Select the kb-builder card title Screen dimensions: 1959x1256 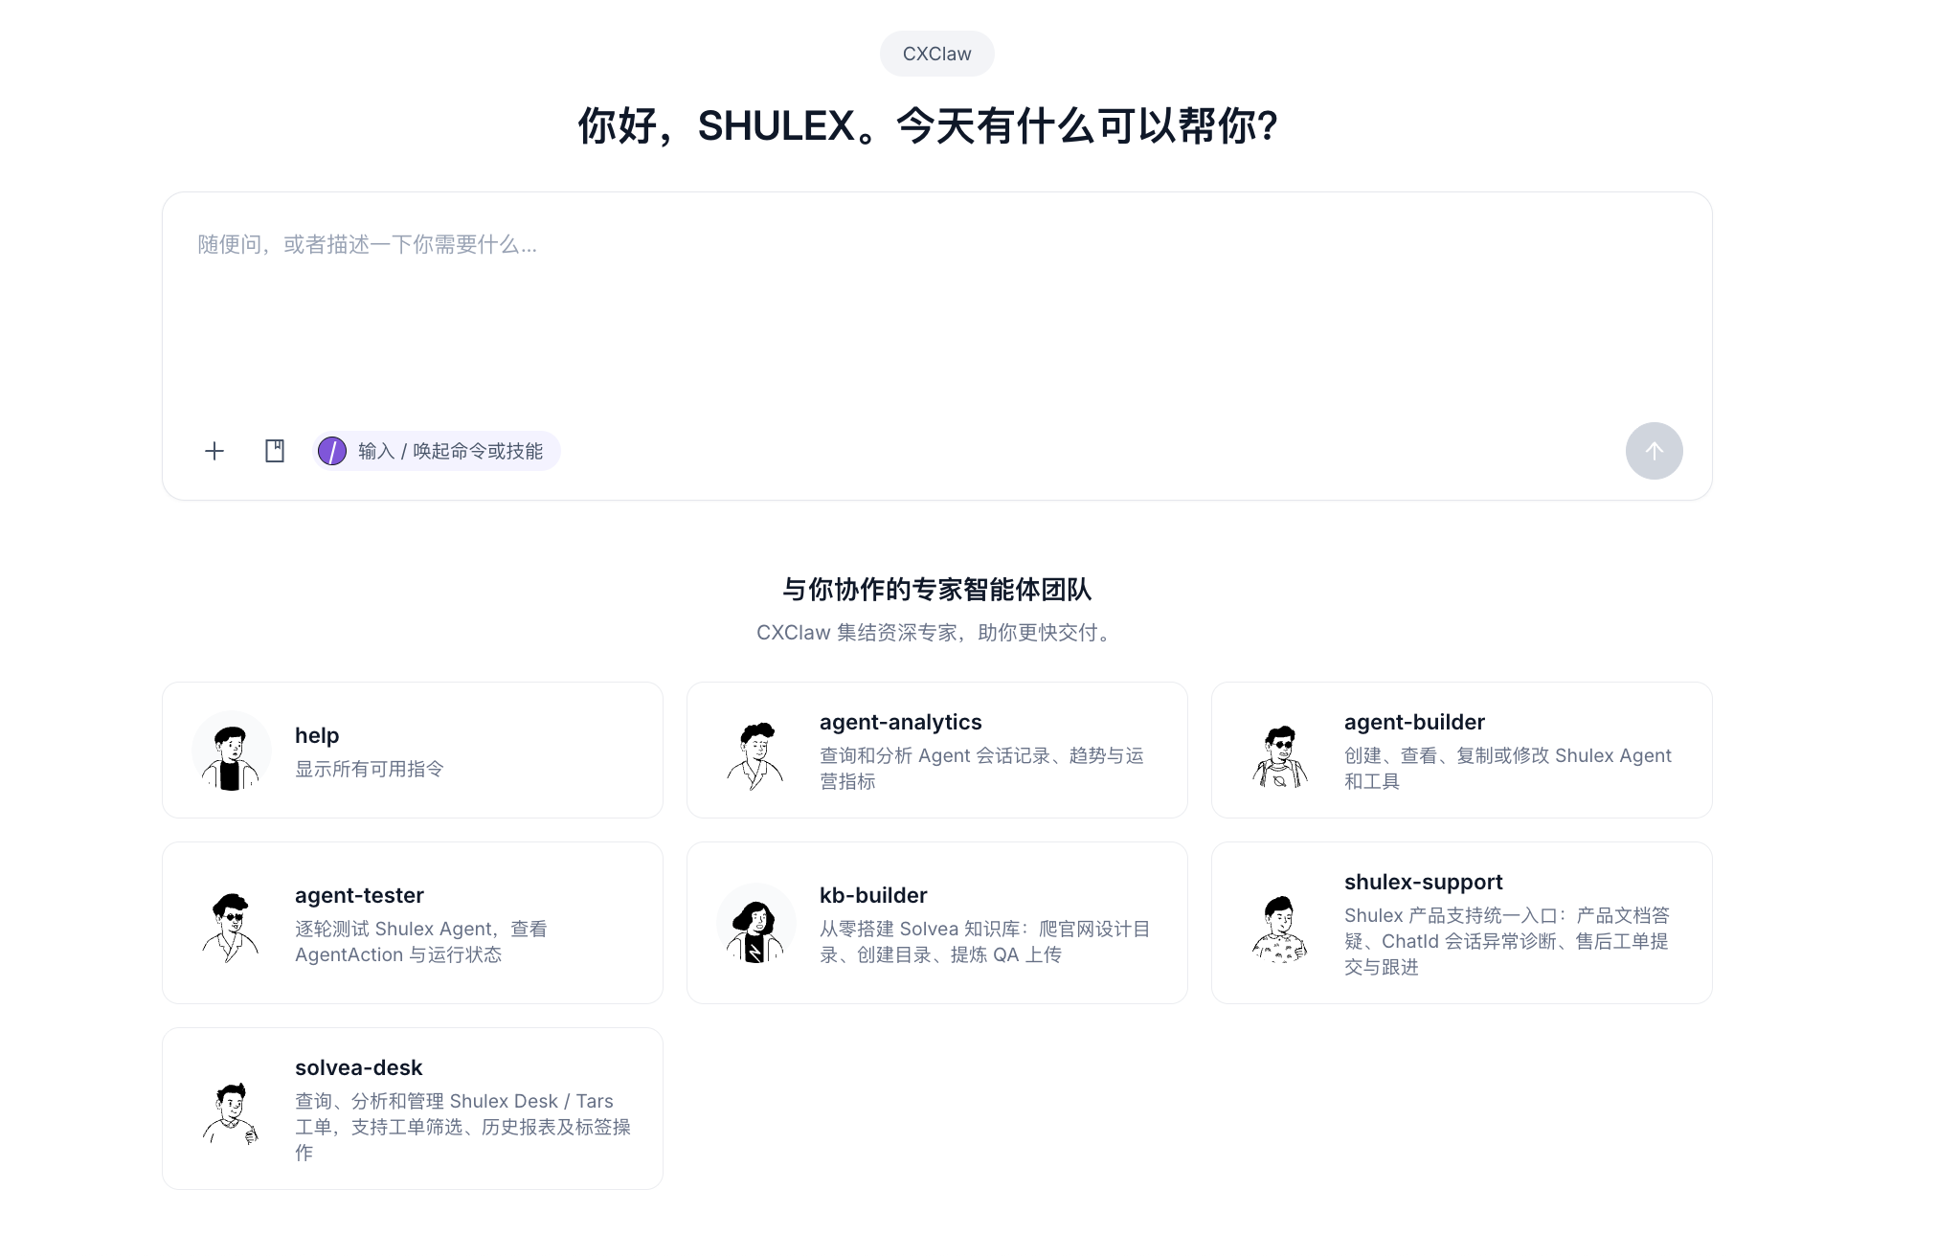point(873,895)
